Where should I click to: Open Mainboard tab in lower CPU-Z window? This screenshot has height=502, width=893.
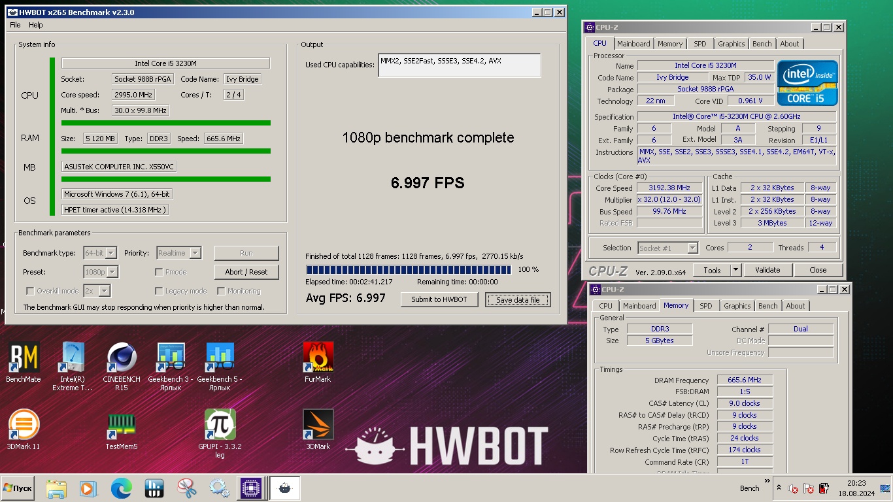[x=639, y=306]
